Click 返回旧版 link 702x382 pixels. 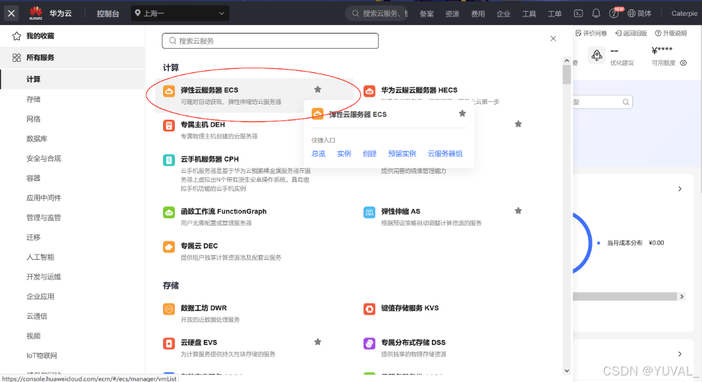[631, 33]
